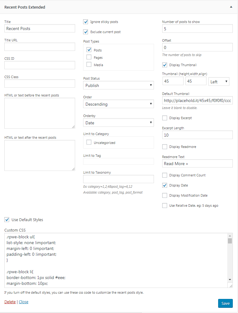Enable the Media post type
This screenshot has width=238, height=313.
tap(89, 65)
